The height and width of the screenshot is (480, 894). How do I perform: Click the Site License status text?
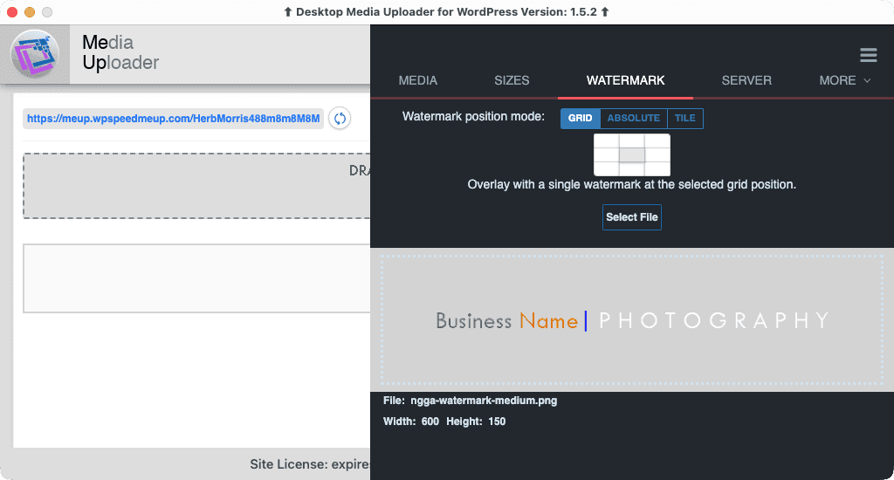tap(310, 464)
